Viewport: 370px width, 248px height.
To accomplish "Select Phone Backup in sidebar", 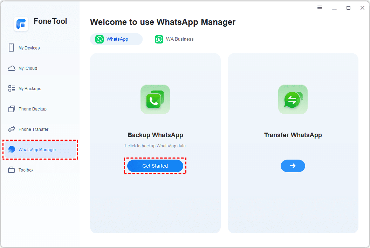I will click(x=41, y=109).
